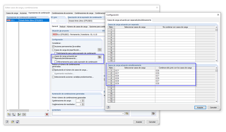Select EC1 Estado límite último list row
Viewport: 226px width, 132px height.
coord(28,20)
